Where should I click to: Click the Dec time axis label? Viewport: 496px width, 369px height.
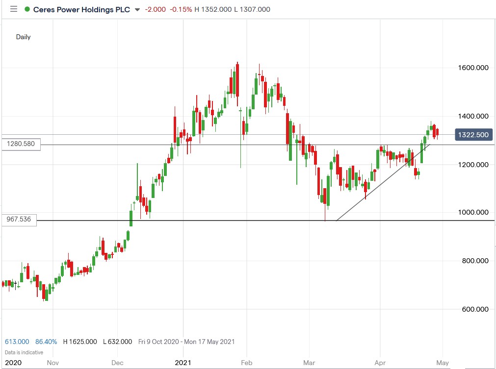click(117, 363)
